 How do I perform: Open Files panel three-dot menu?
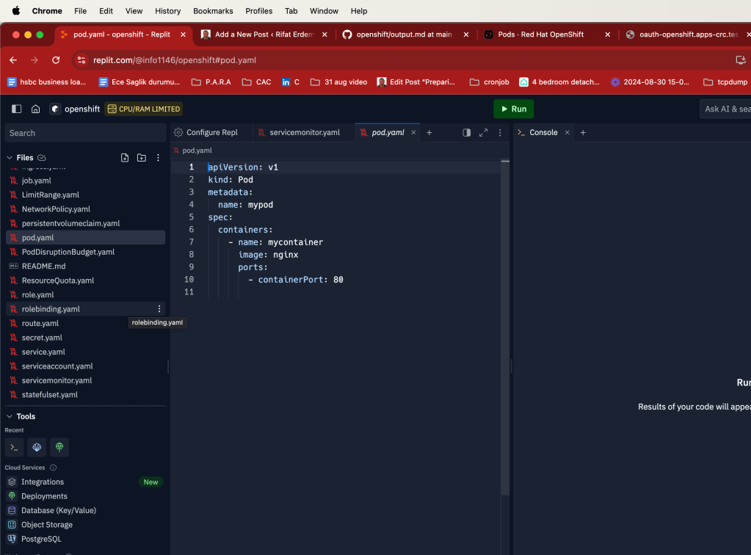pyautogui.click(x=158, y=158)
